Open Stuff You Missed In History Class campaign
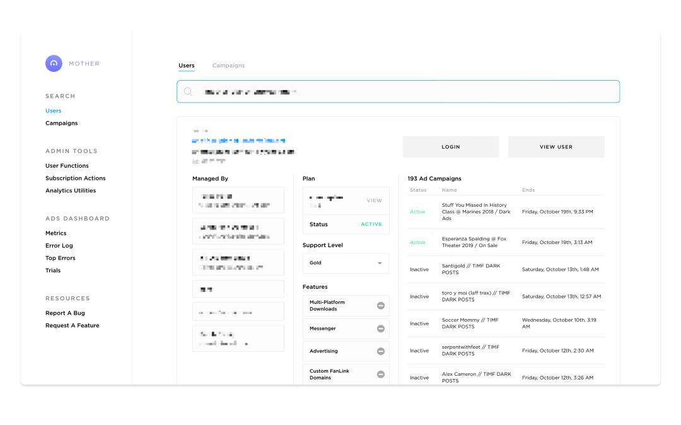This screenshot has height=425, width=681. coord(476,212)
